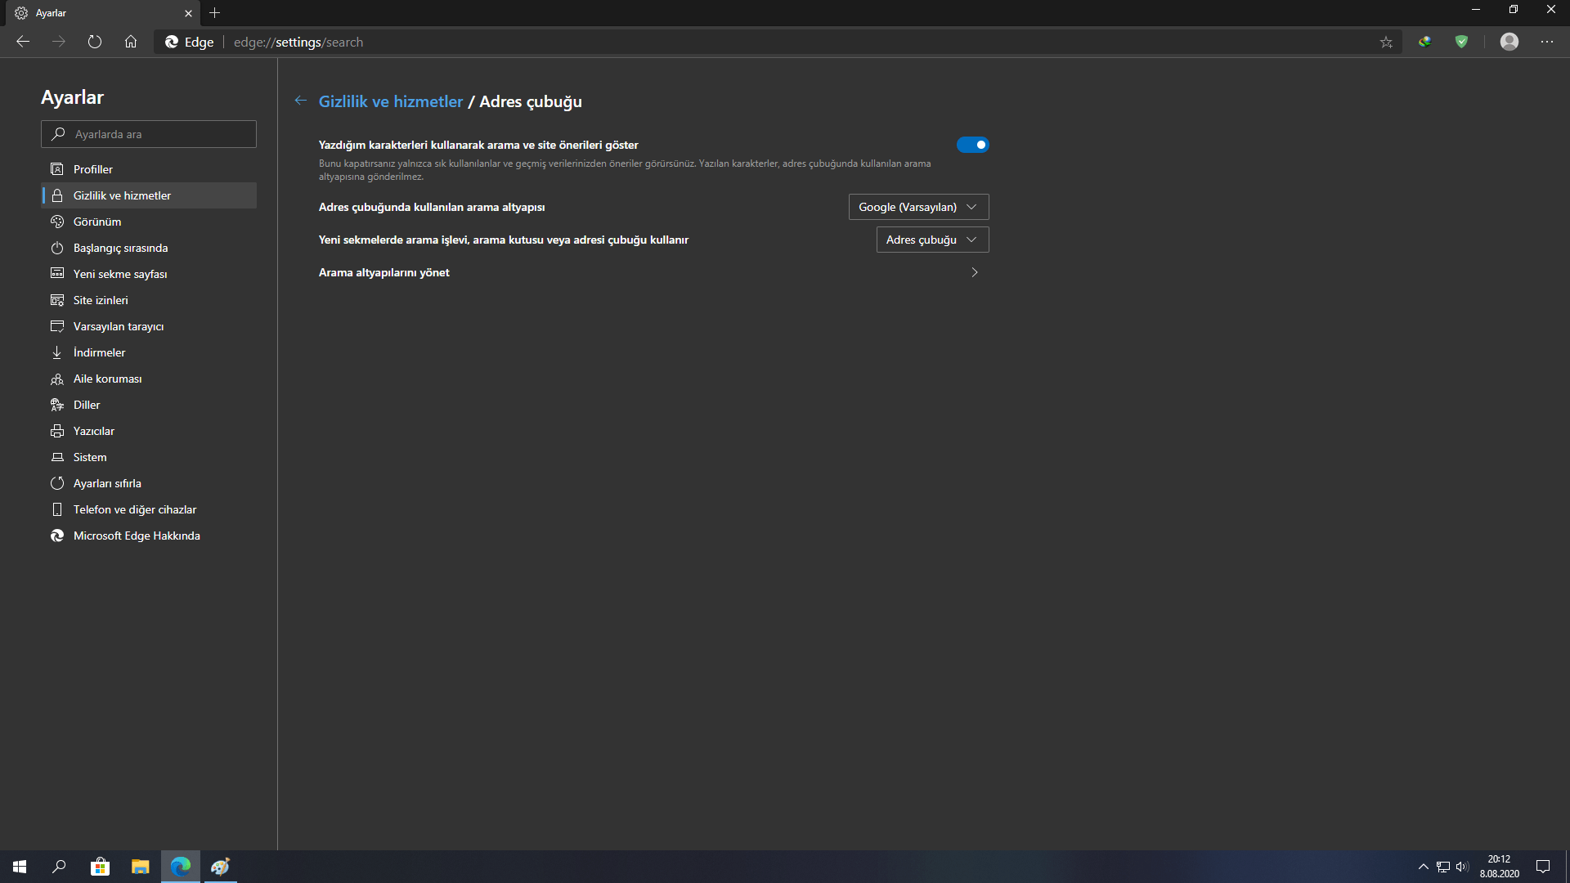This screenshot has height=883, width=1570.
Task: Open a new tab with plus icon
Action: click(214, 13)
